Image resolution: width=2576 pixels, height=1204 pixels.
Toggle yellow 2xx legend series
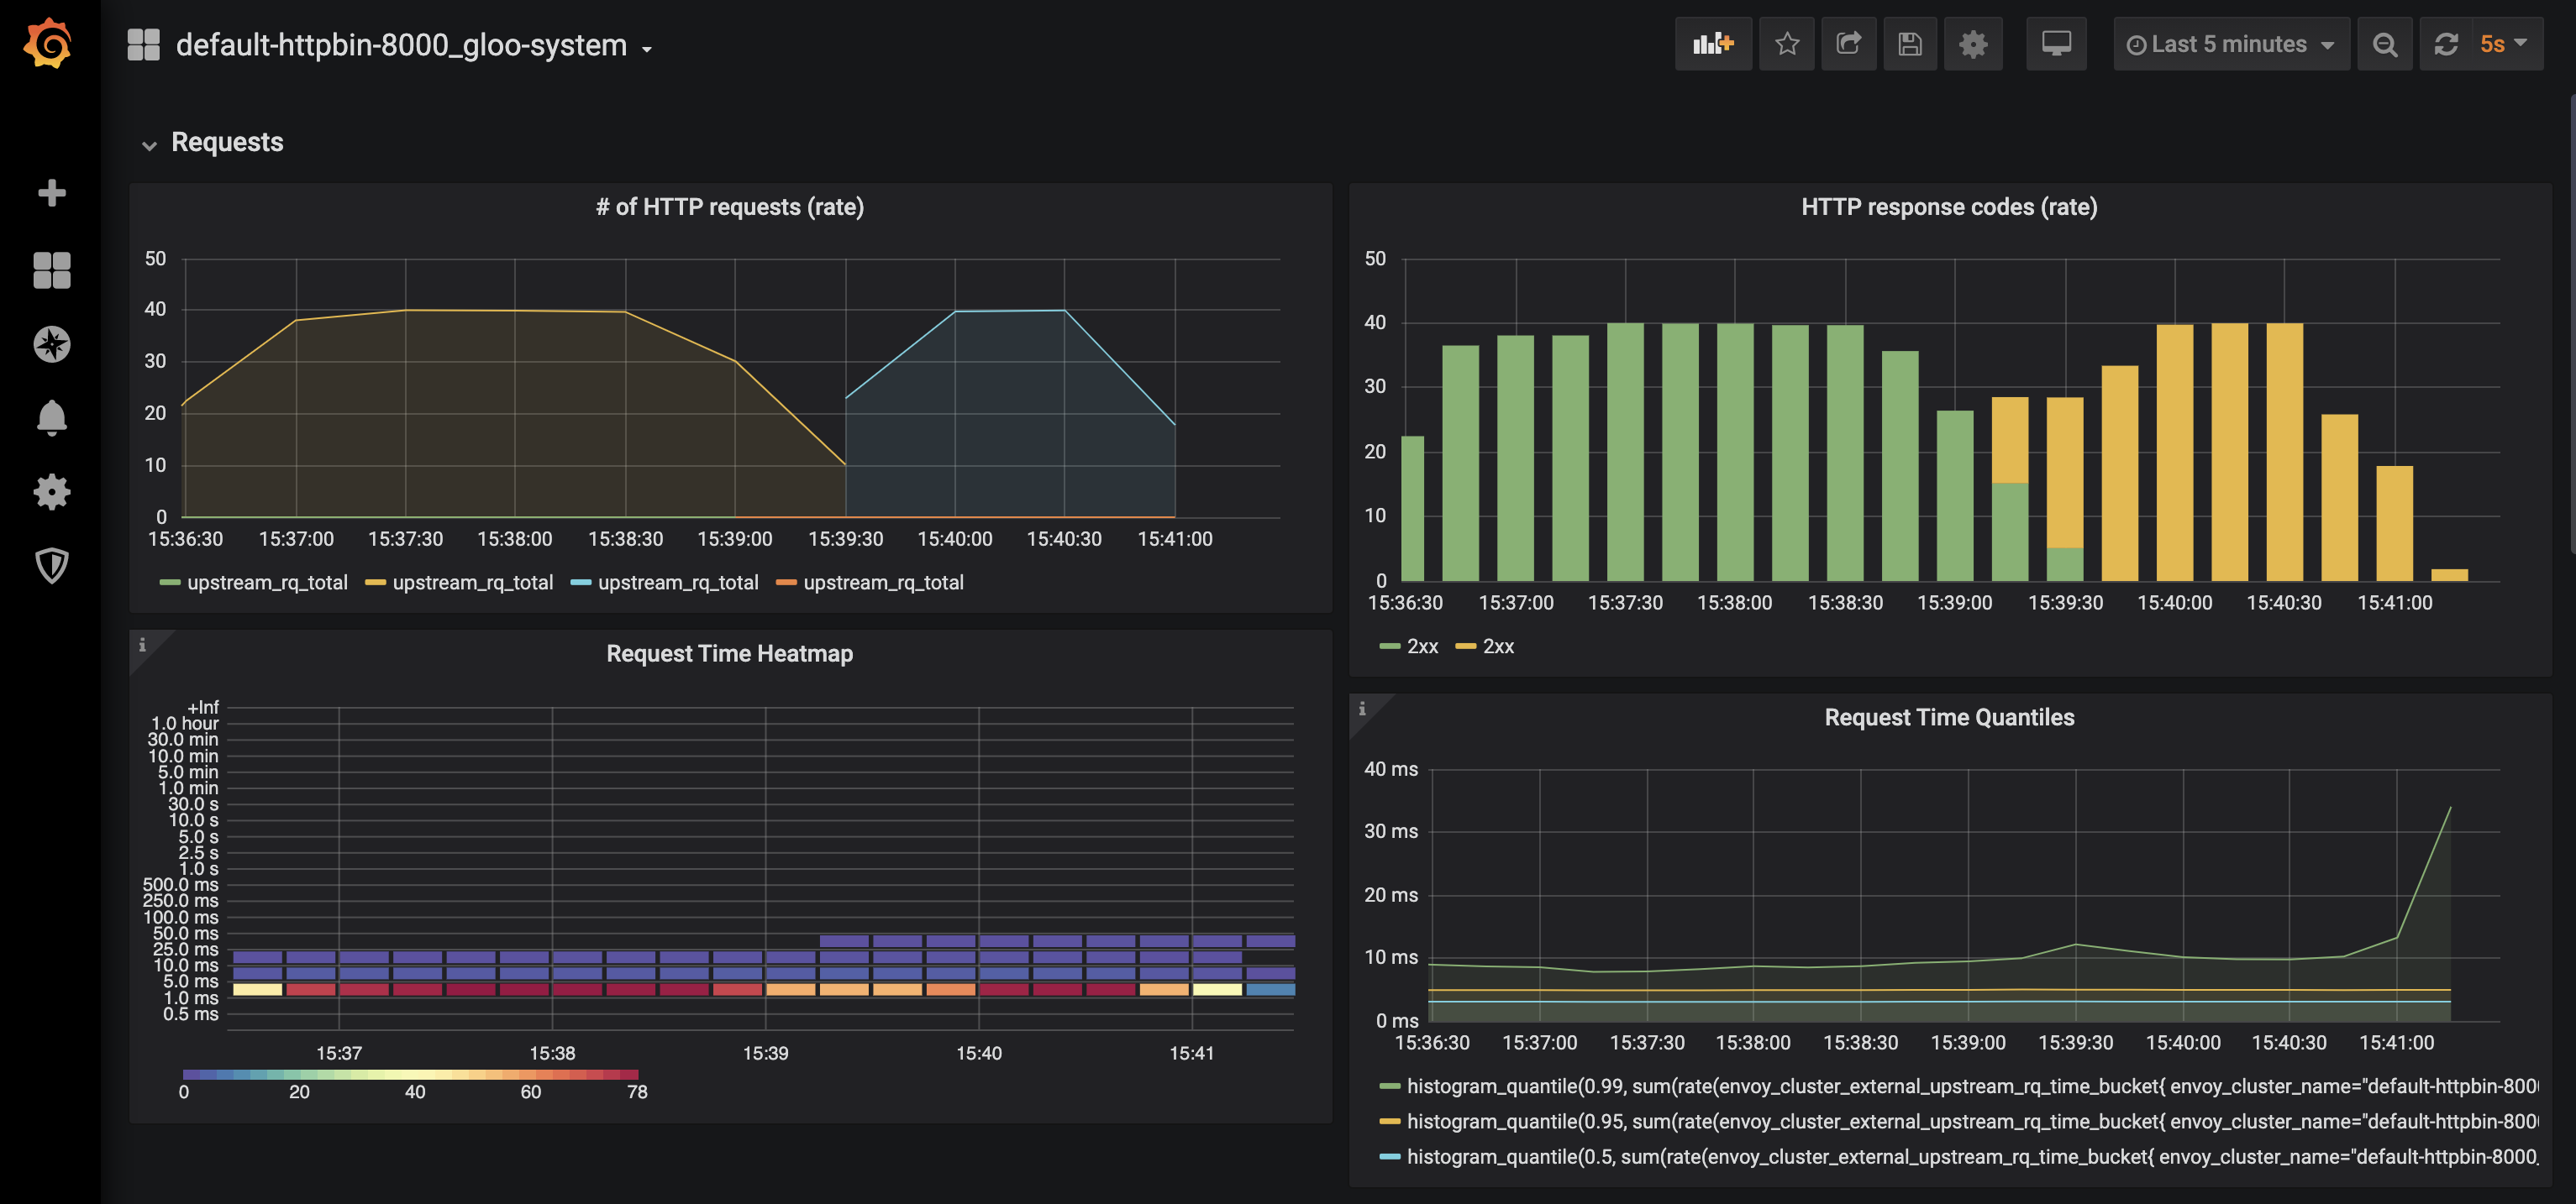1498,646
